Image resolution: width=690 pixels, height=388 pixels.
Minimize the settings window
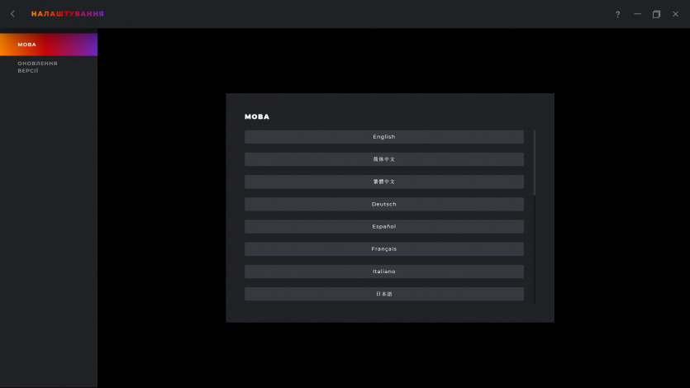637,14
